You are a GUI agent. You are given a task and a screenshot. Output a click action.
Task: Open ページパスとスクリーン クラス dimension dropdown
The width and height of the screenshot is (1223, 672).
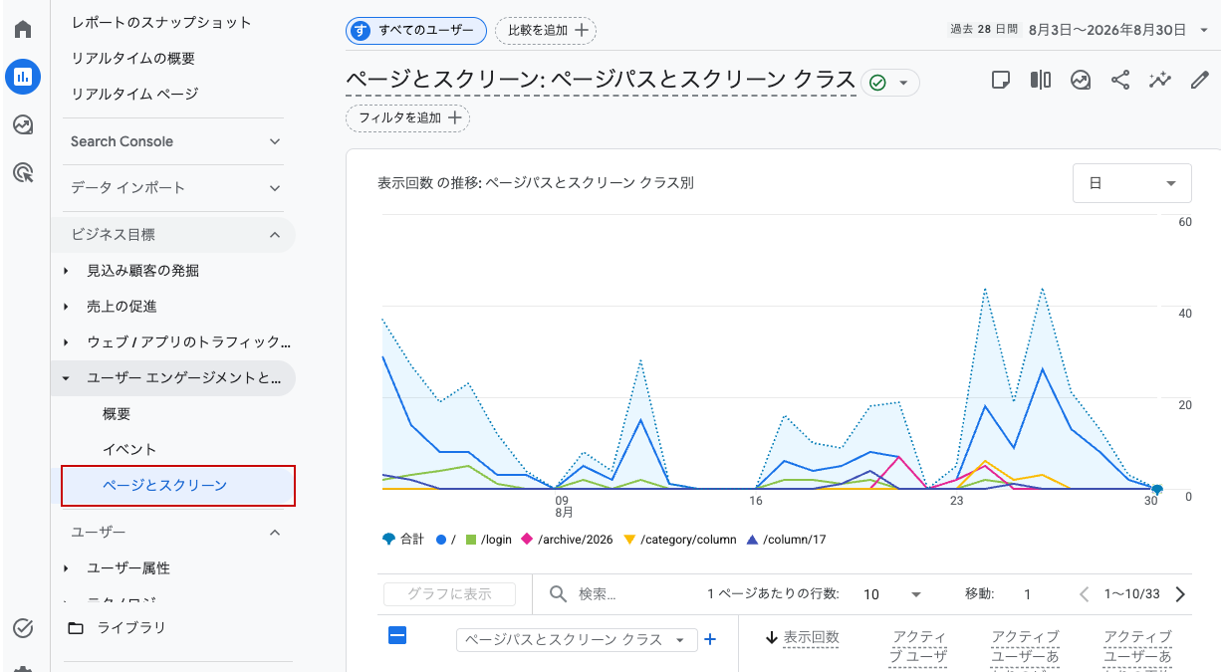577,639
